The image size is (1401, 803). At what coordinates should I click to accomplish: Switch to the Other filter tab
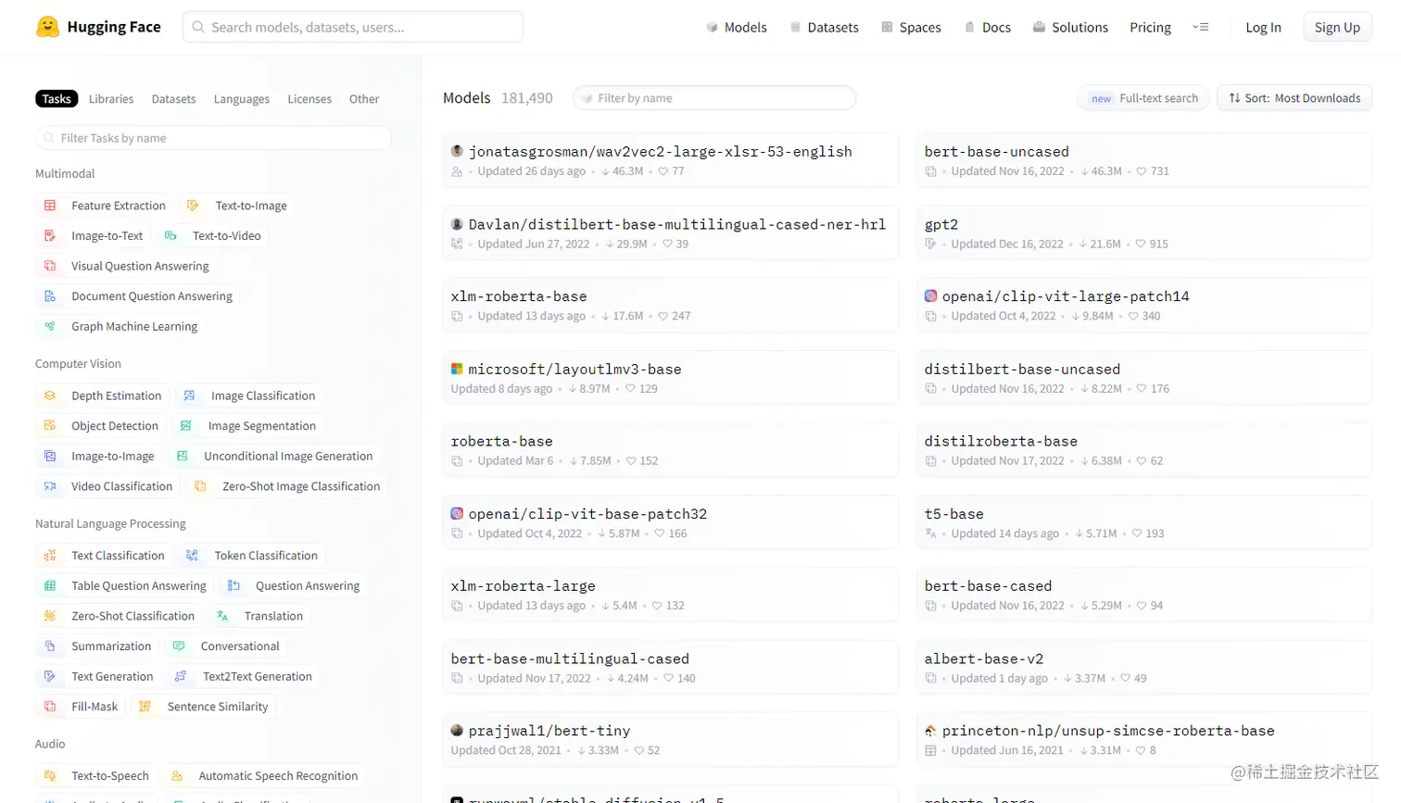[x=364, y=99]
